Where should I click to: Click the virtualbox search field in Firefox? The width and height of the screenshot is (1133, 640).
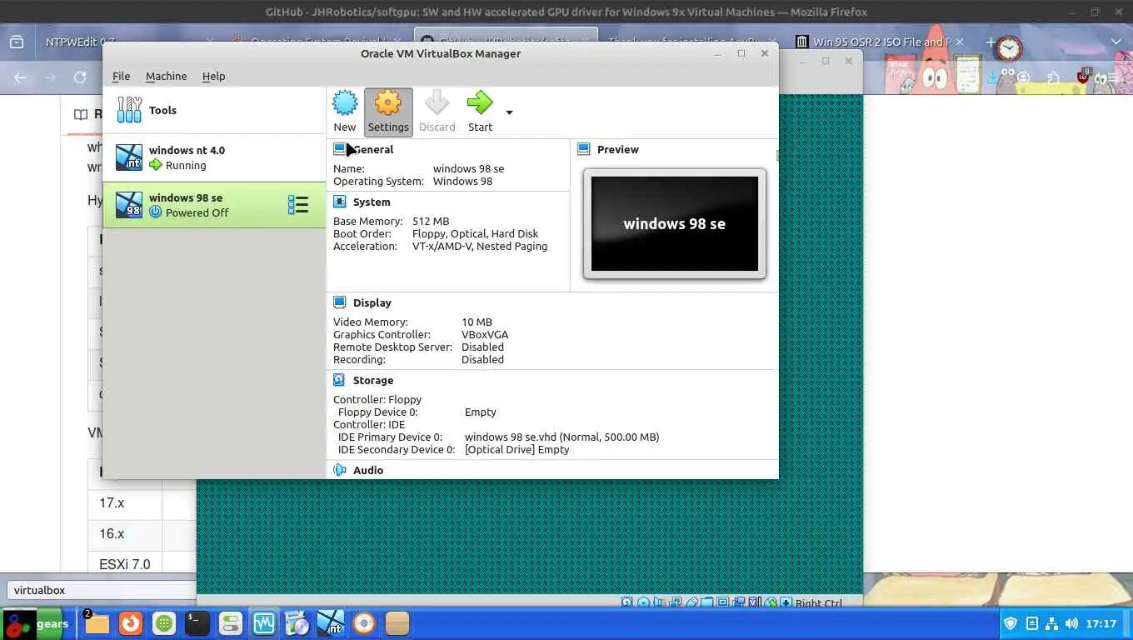(100, 590)
